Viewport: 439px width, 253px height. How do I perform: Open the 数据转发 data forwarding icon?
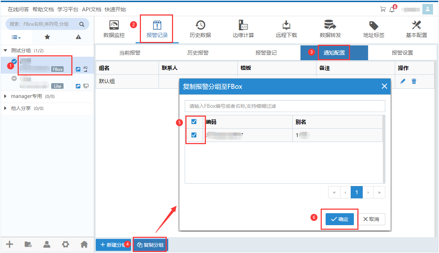[330, 26]
